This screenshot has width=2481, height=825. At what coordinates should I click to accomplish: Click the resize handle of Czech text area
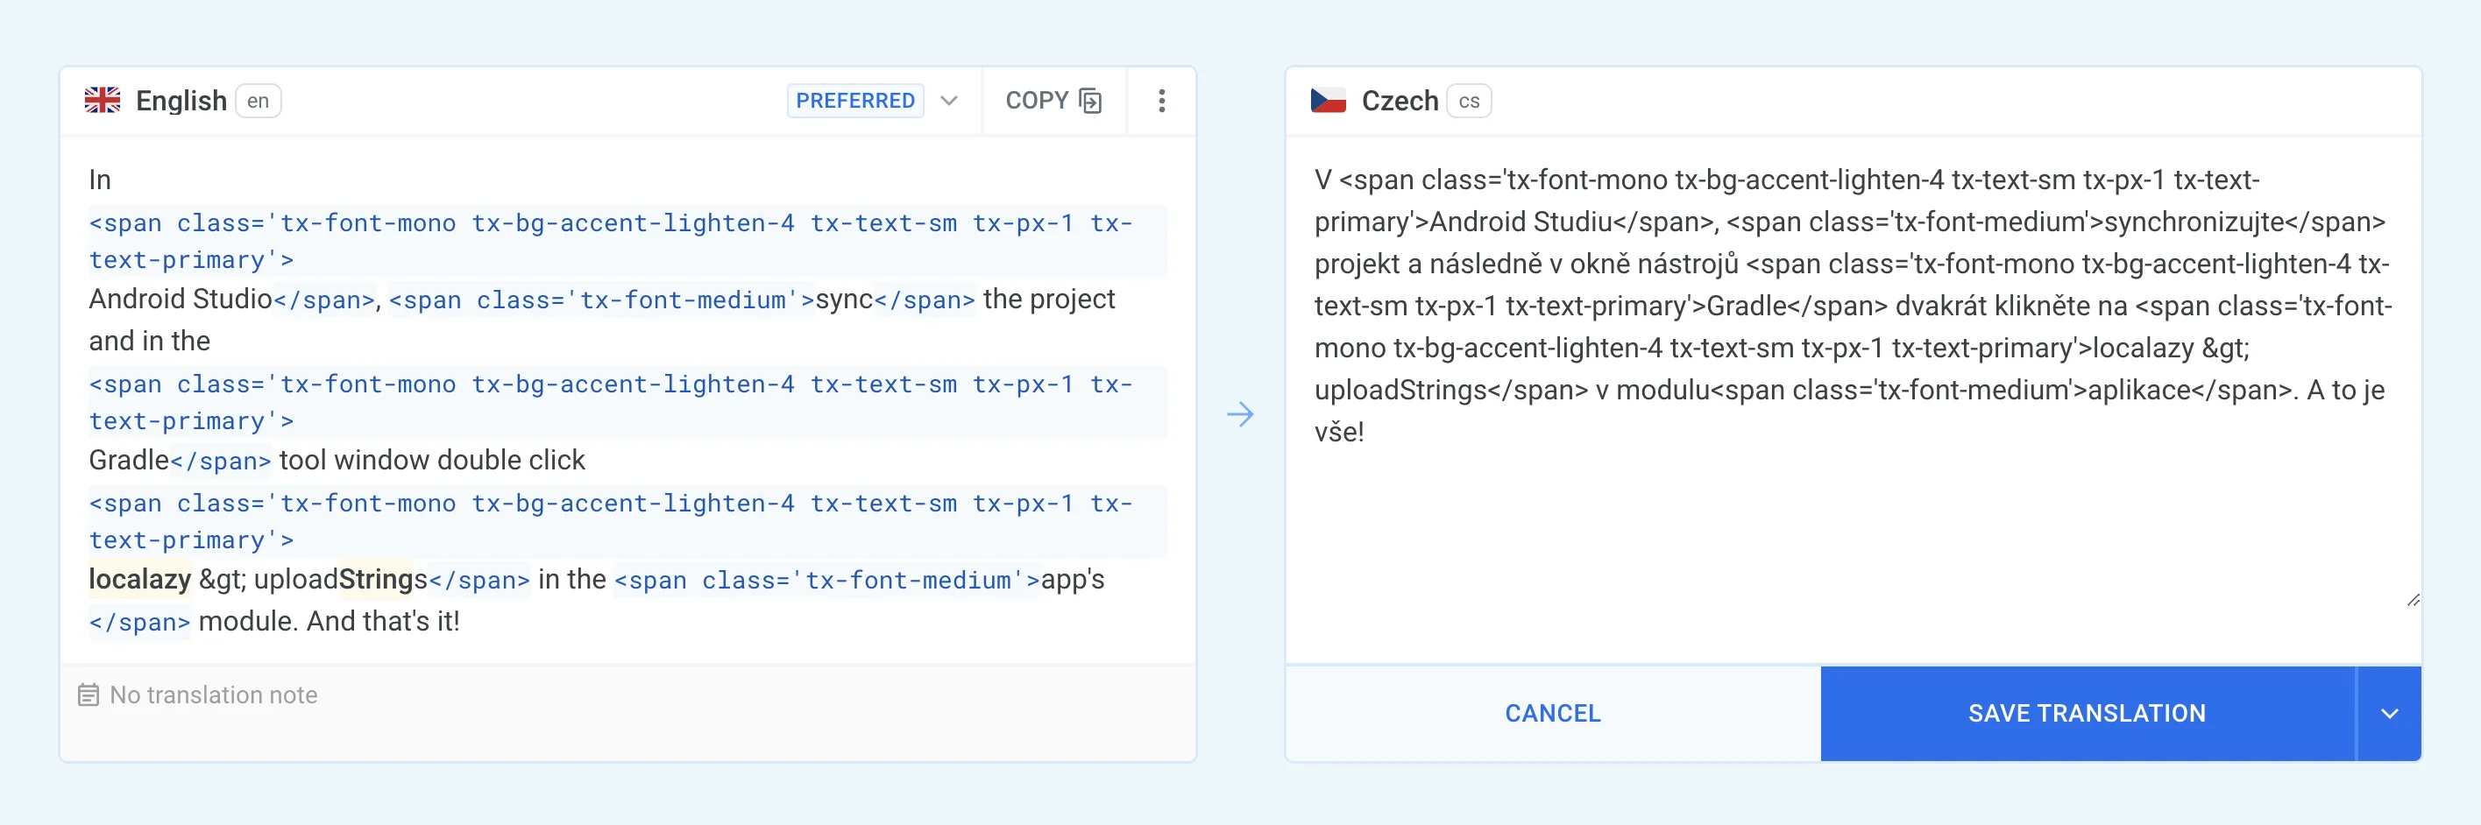(x=2414, y=602)
